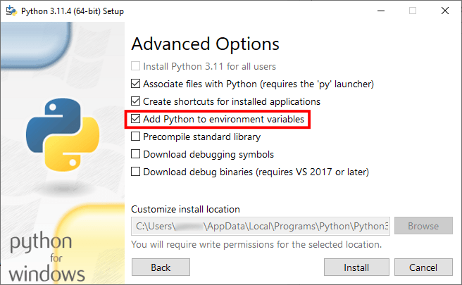Click the write permissions notice text

click(x=256, y=245)
